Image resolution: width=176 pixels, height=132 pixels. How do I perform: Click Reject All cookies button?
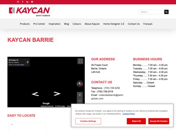136,121
